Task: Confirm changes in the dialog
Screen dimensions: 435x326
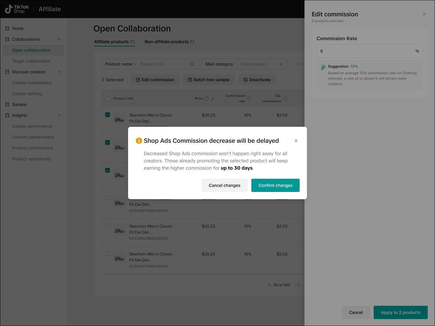Action: (x=275, y=185)
